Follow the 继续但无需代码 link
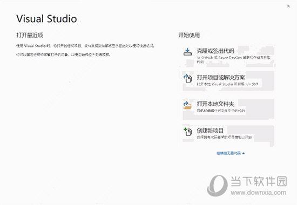Image resolution: width=297 pixels, height=205 pixels. tap(231, 153)
